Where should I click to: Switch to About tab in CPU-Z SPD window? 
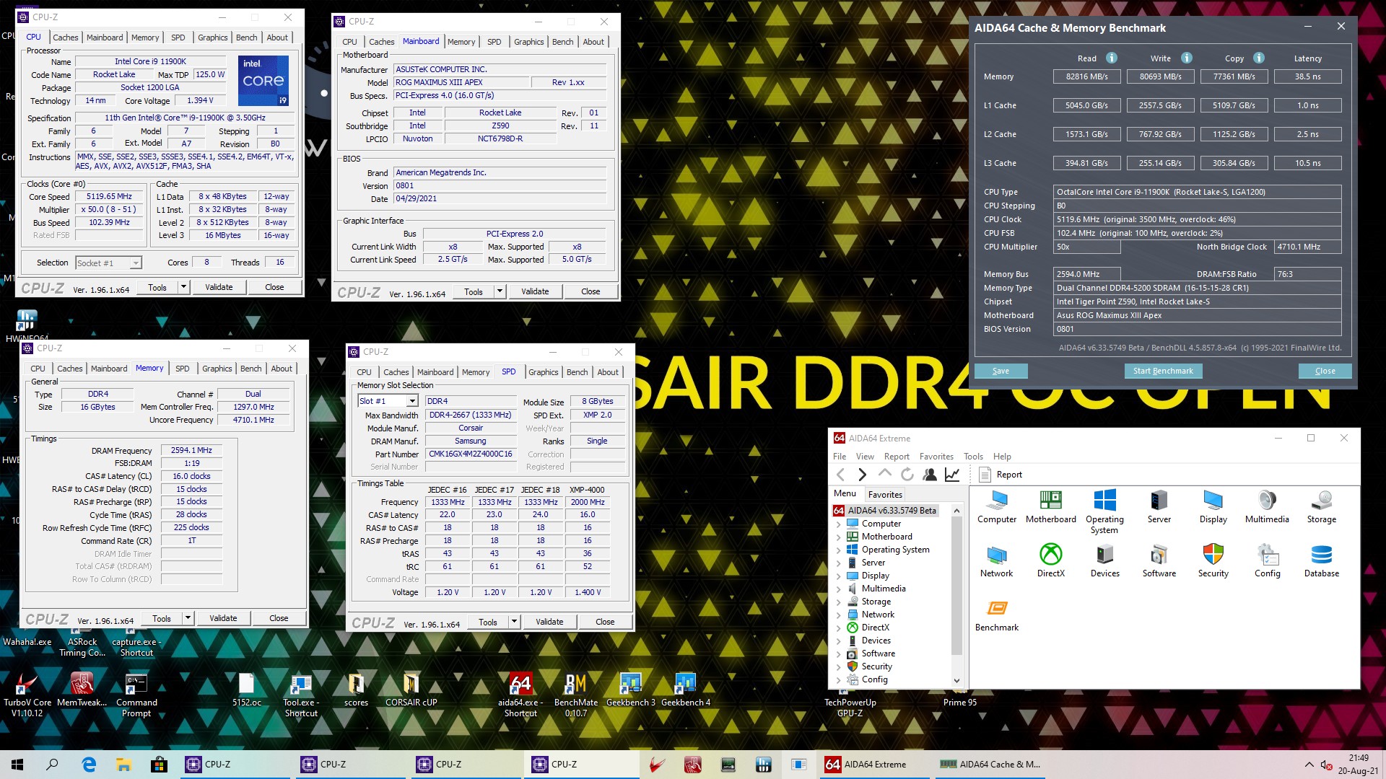tap(608, 372)
